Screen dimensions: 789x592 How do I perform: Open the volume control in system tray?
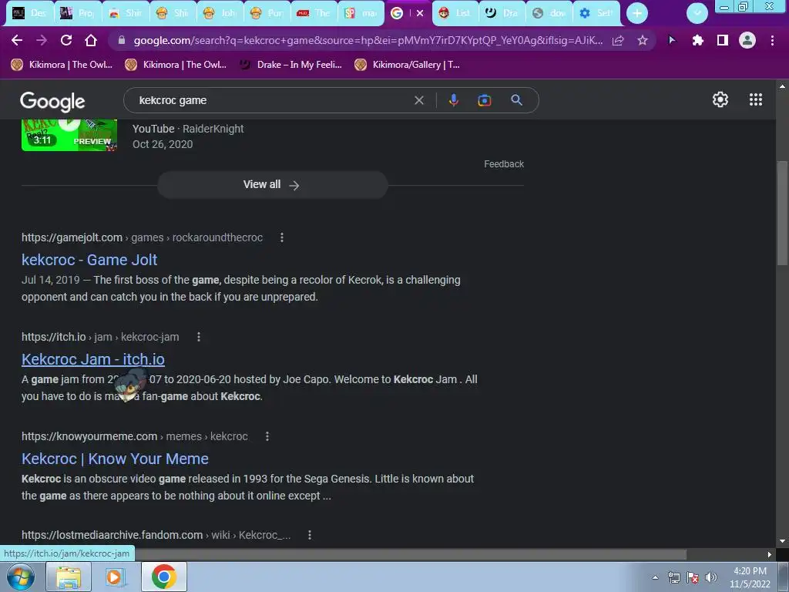click(711, 577)
